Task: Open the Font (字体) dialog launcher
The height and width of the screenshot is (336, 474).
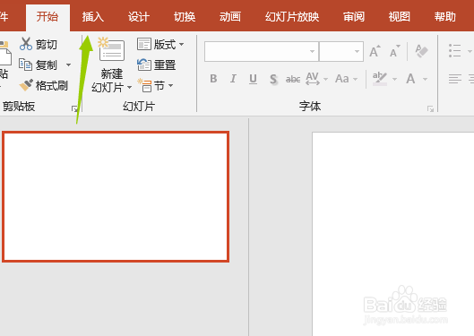Action: tap(430, 108)
